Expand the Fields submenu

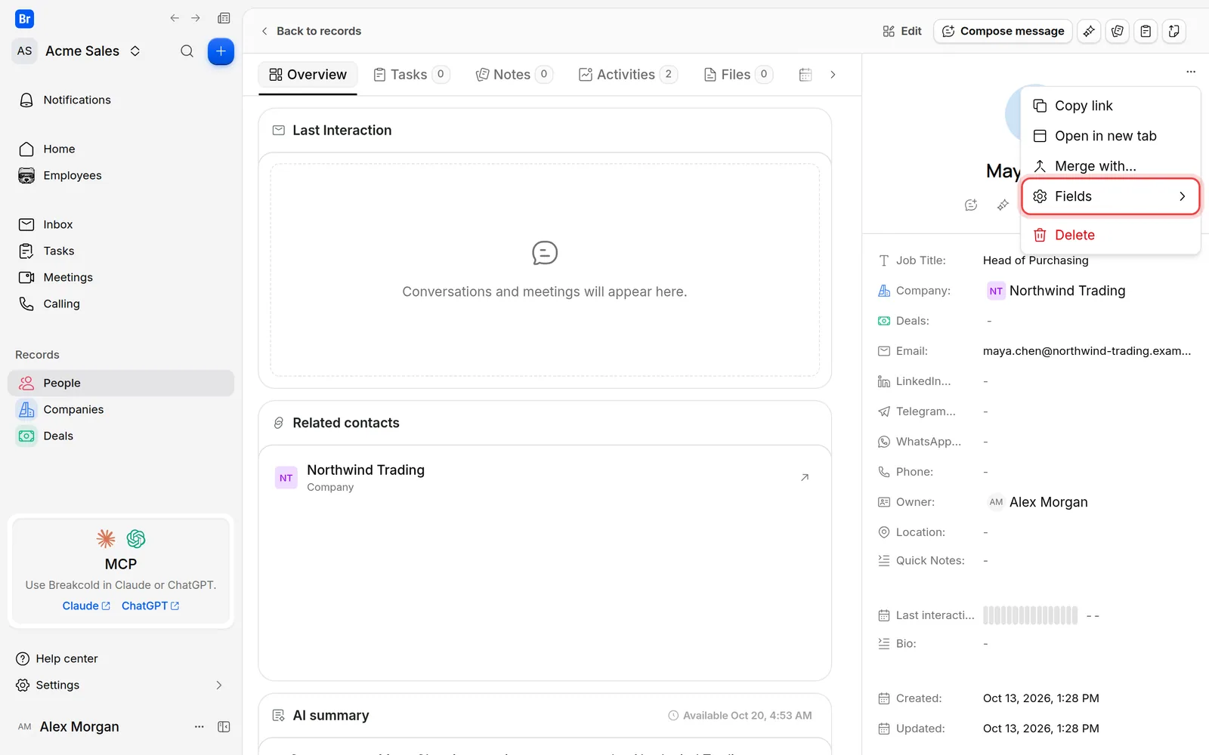coord(1110,196)
